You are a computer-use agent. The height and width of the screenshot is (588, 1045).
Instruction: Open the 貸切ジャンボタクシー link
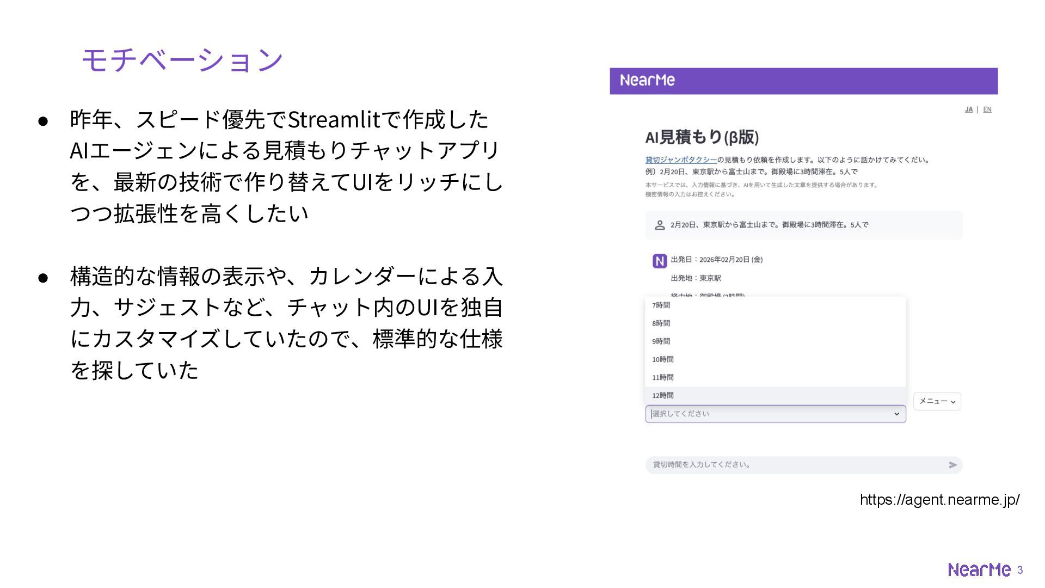point(680,160)
